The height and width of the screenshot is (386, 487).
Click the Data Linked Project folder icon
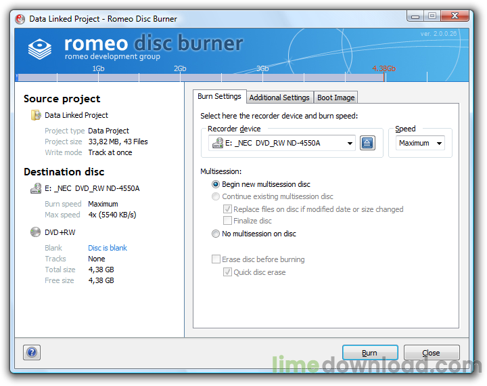point(36,115)
